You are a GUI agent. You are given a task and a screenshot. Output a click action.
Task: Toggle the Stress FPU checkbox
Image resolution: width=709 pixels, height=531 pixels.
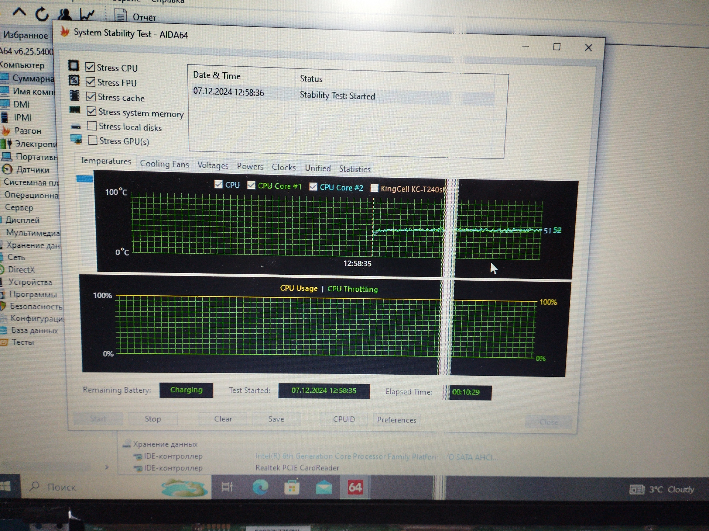90,82
